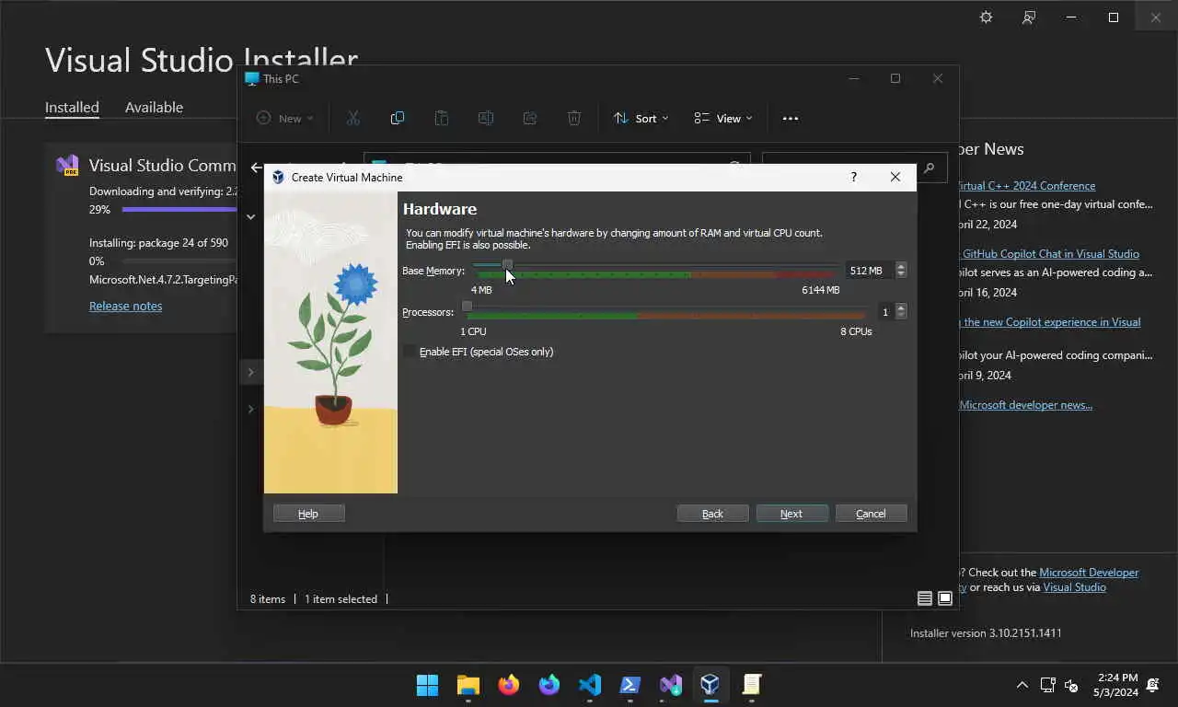Click the Delete trash icon in This PC toolbar
1178x707 pixels.
click(x=574, y=118)
